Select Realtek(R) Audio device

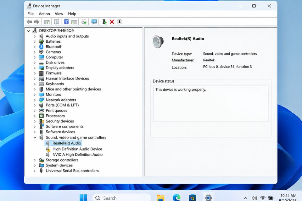[x=67, y=143]
